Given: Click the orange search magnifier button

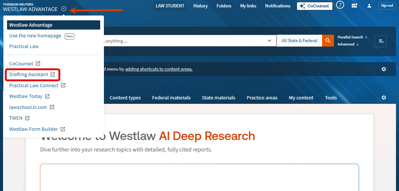Looking at the screenshot, I should coord(328,41).
